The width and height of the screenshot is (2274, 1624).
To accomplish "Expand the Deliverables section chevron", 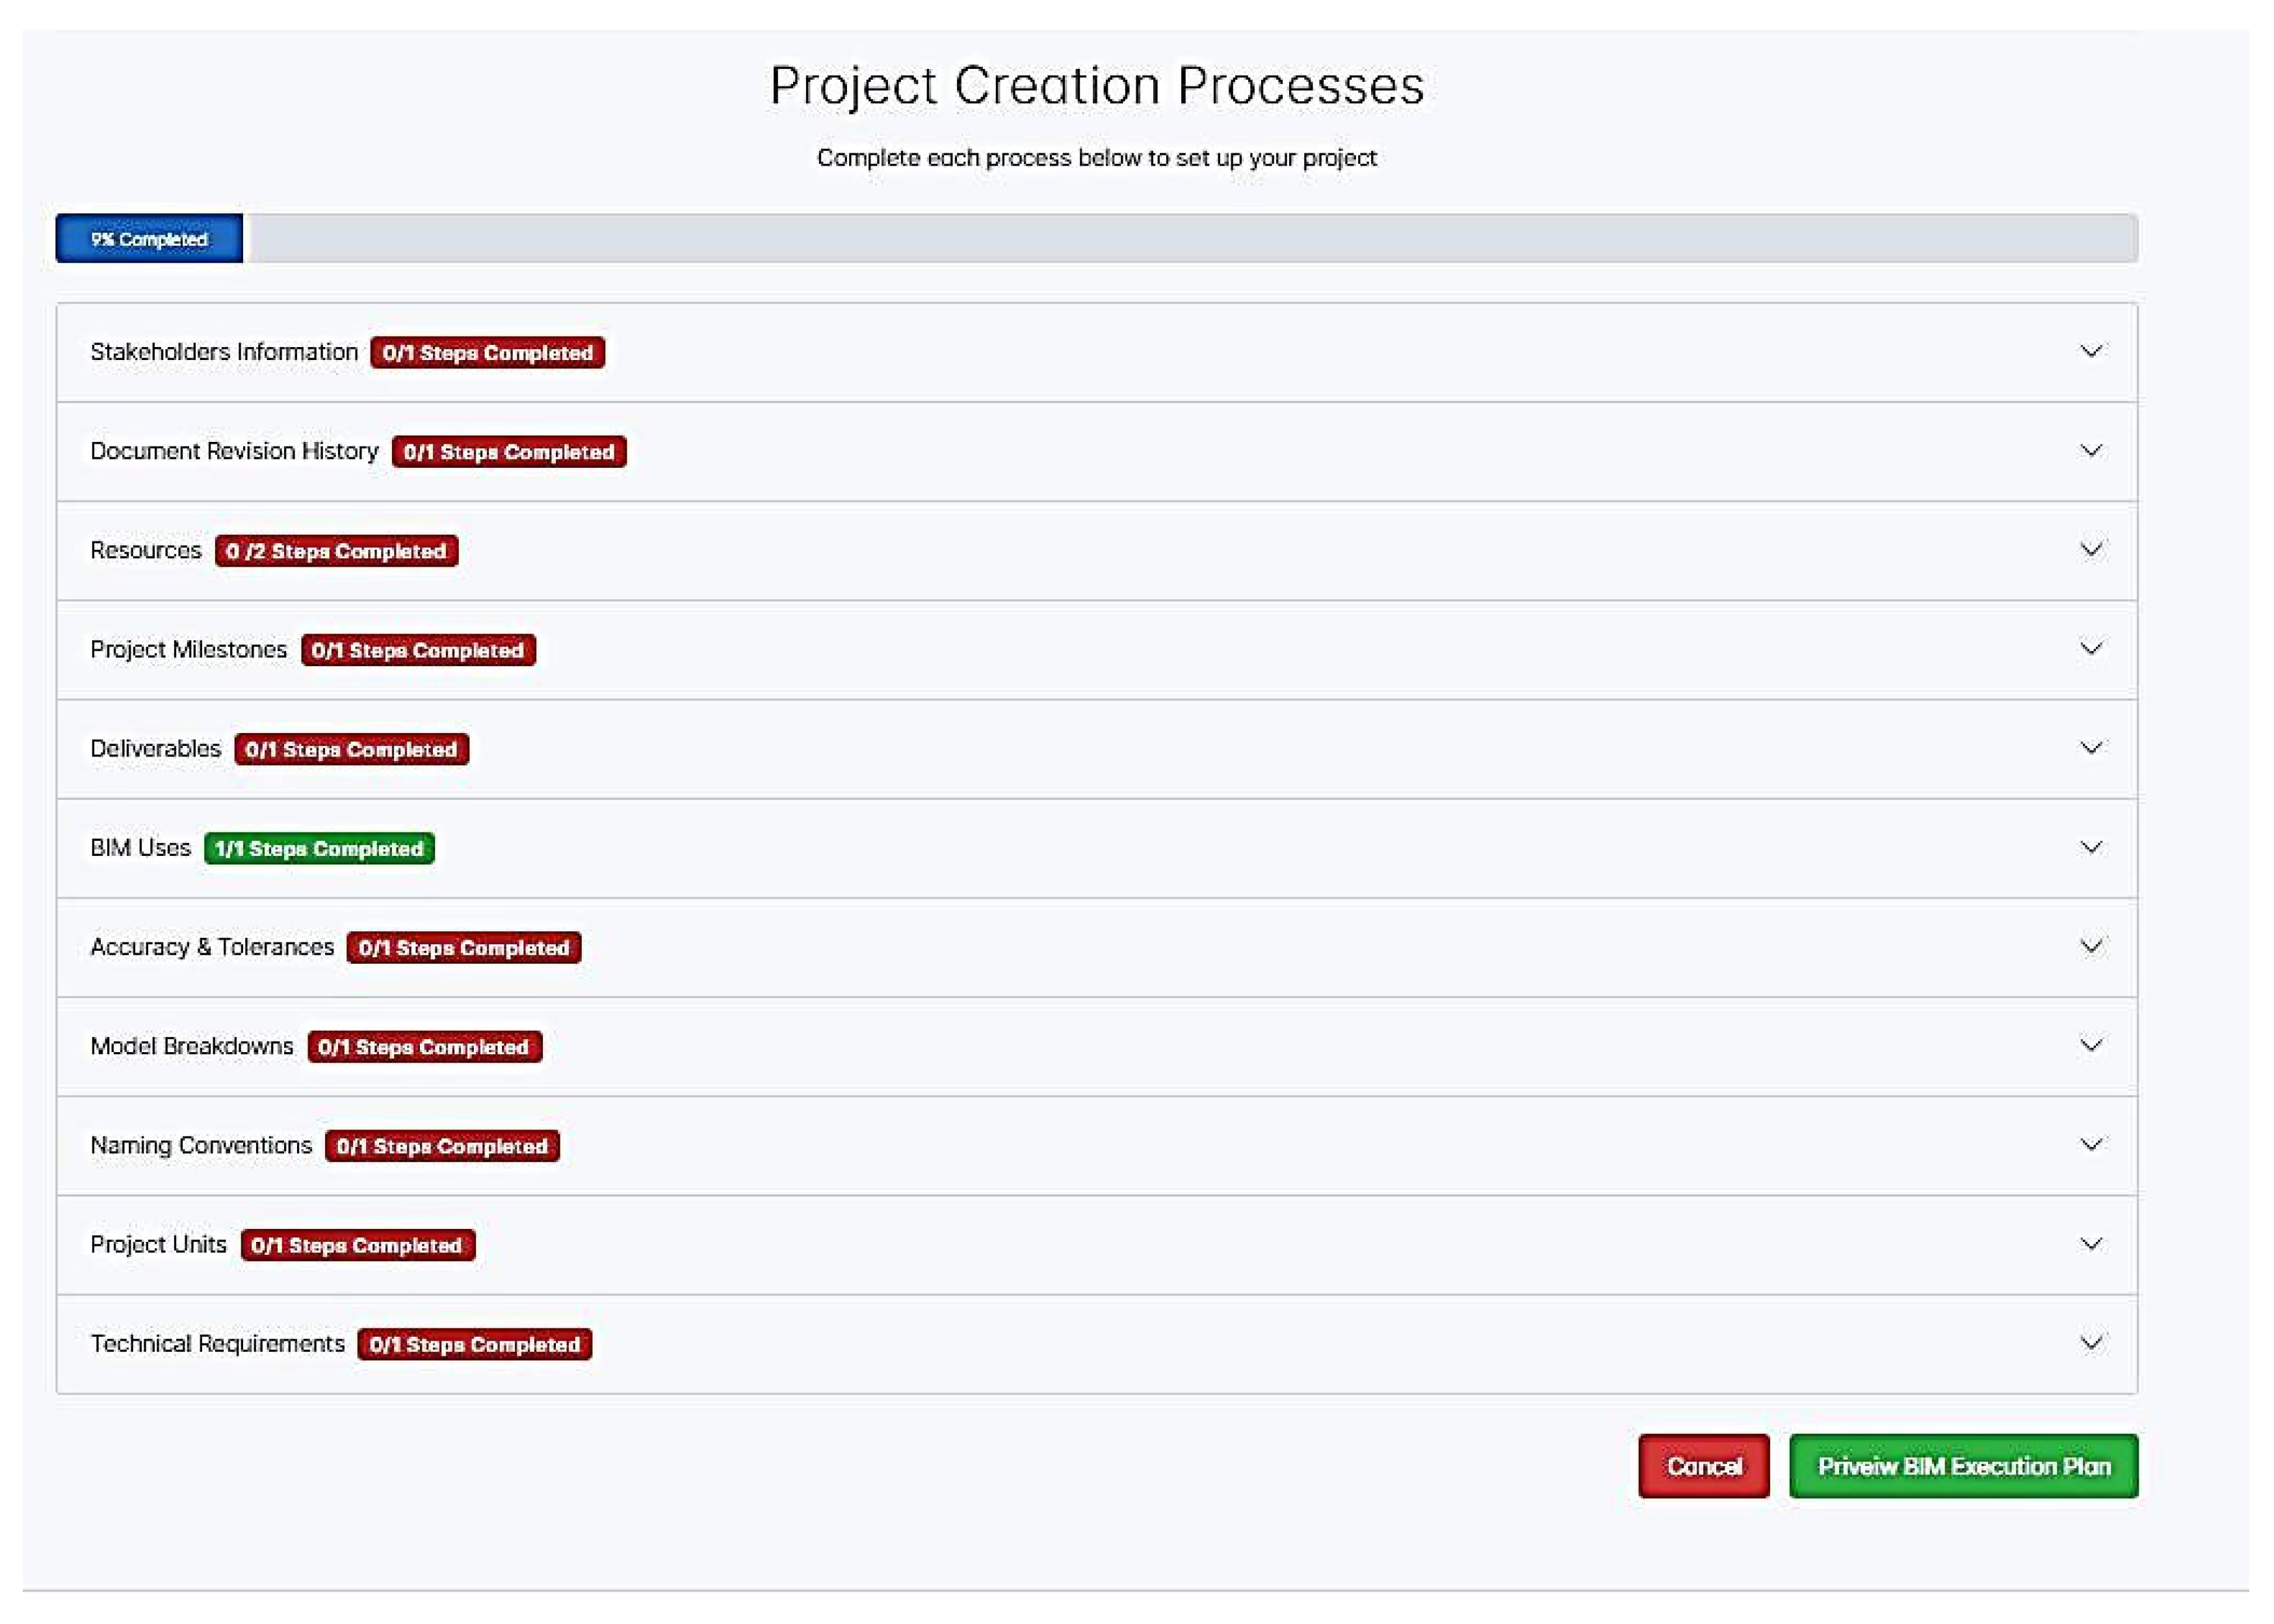I will (2090, 748).
